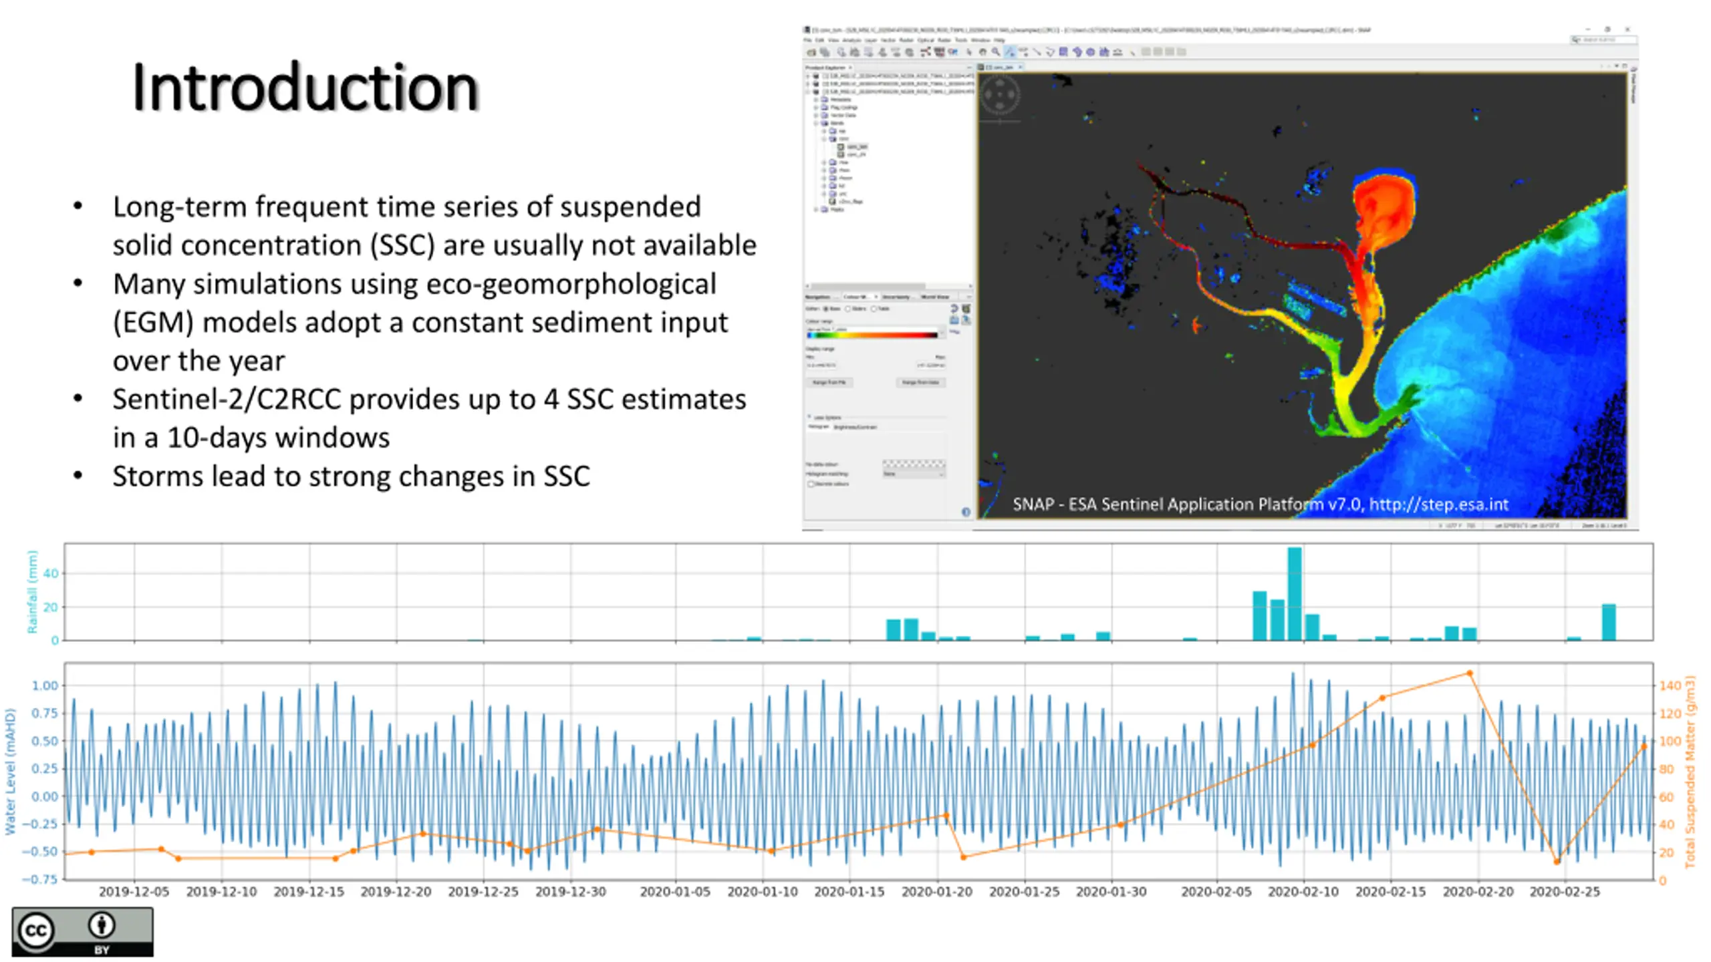Click the open product toolbar icon
This screenshot has width=1711, height=962.
[811, 51]
